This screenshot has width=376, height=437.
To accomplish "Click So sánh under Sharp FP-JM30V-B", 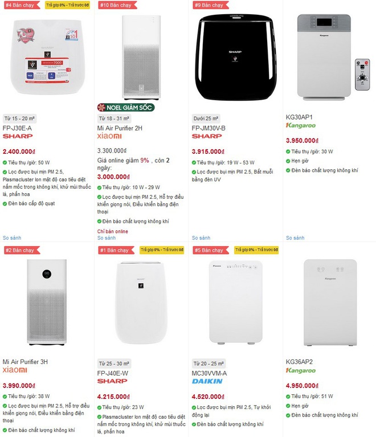I will pyautogui.click(x=201, y=238).
